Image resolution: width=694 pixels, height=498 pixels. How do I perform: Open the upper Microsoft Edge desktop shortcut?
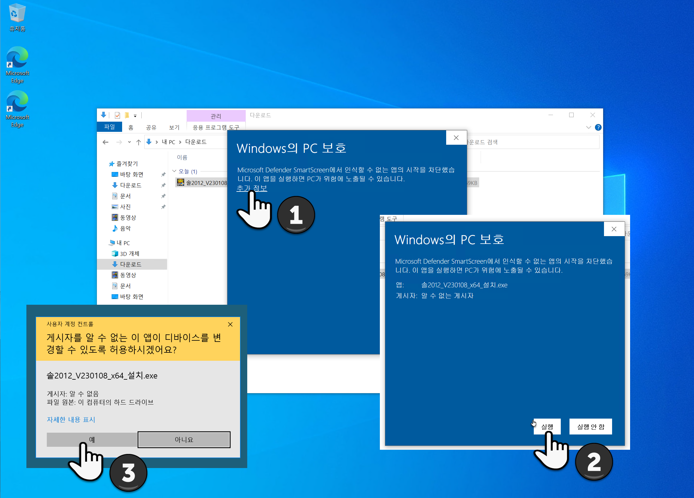[17, 65]
